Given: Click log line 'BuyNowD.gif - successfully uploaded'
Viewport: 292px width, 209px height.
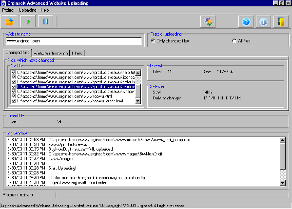Looking at the screenshot, I should pos(60,149).
